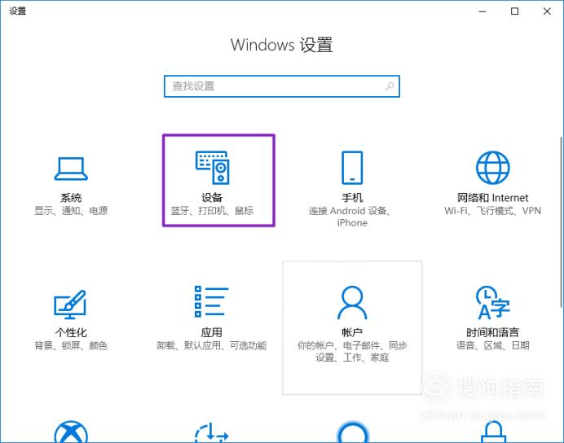This screenshot has height=443, width=564.
Task: Open the 时间和语言 clock and letter icon
Action: point(493,302)
